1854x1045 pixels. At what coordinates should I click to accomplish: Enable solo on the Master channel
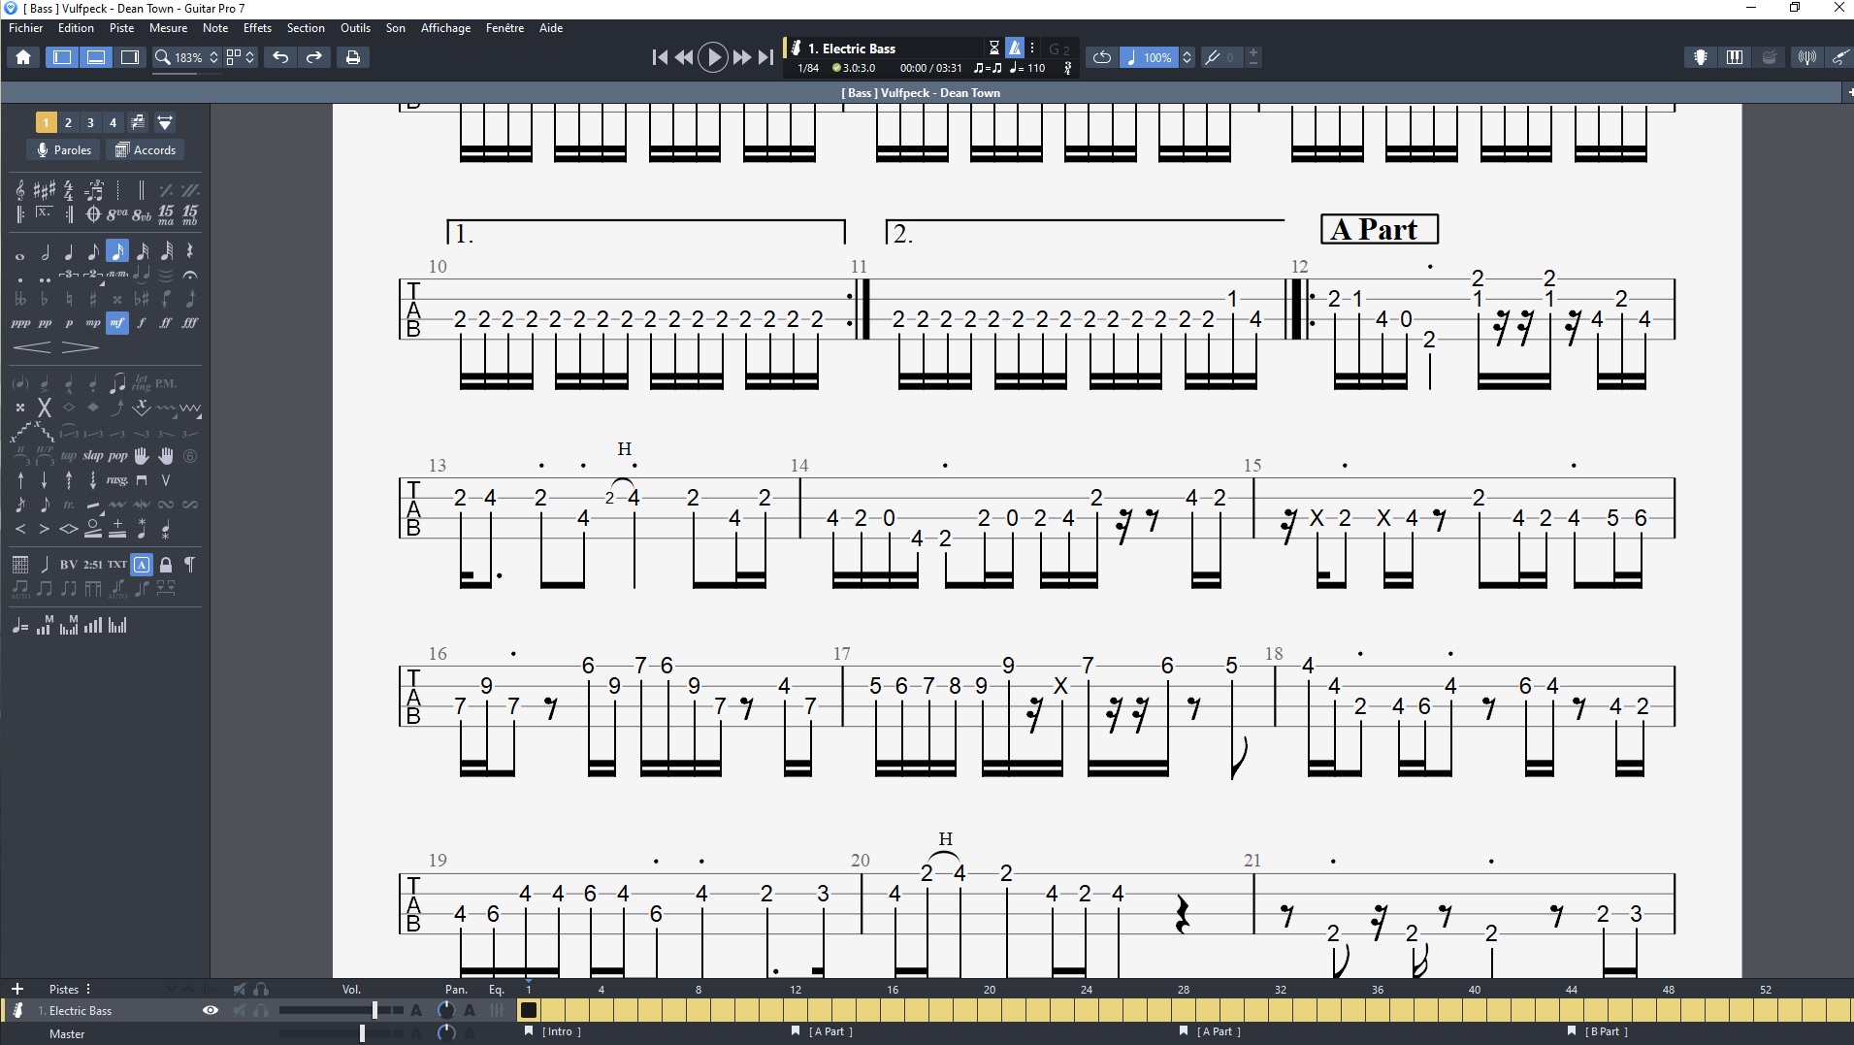(260, 1033)
